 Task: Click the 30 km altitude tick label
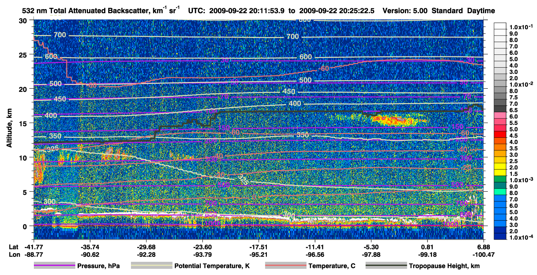coord(22,20)
